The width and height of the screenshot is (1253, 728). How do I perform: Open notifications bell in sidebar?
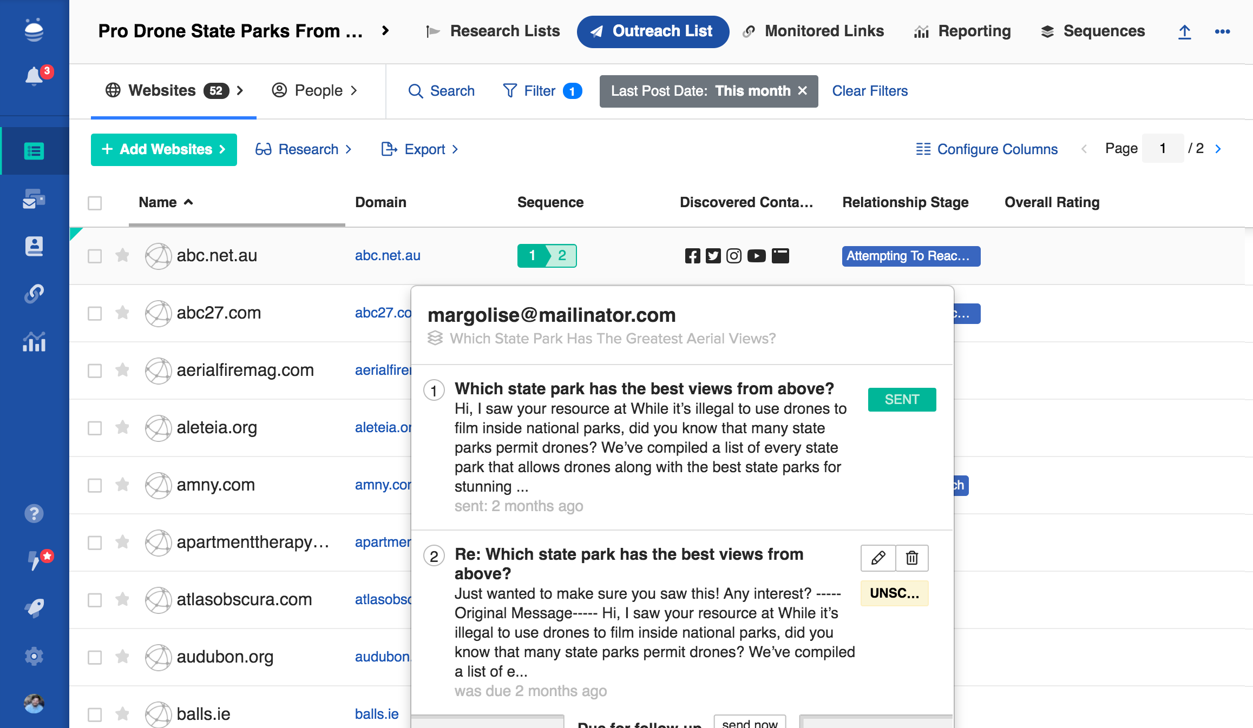pyautogui.click(x=34, y=76)
